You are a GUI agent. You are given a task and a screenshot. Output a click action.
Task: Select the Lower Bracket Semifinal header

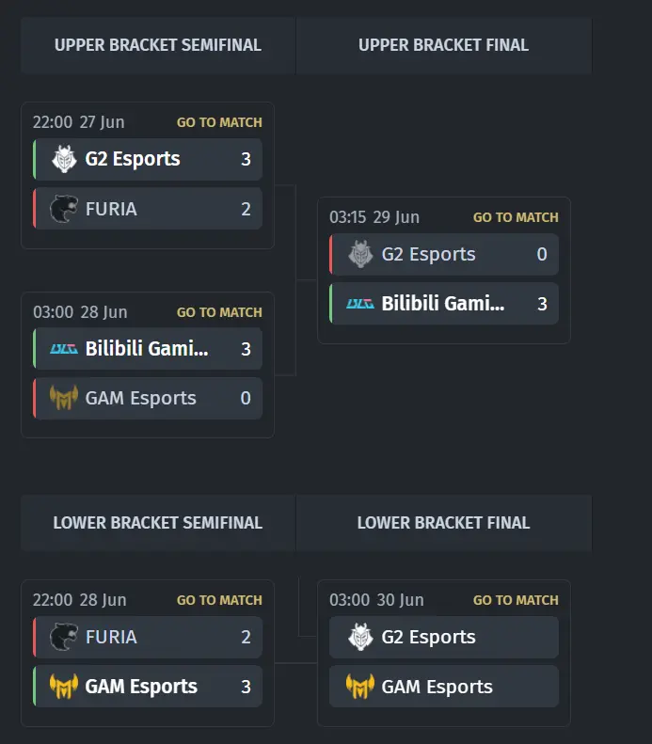(x=158, y=523)
